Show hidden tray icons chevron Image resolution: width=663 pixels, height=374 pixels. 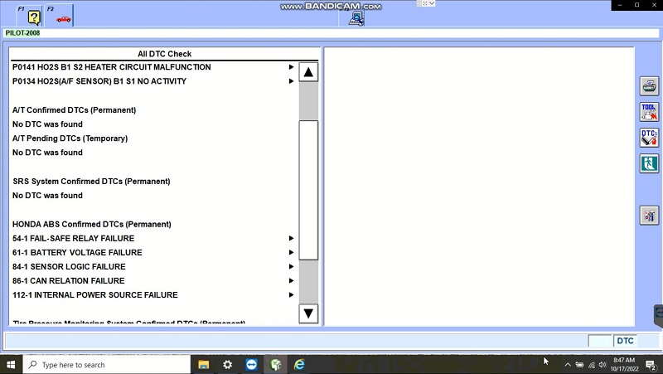point(568,365)
